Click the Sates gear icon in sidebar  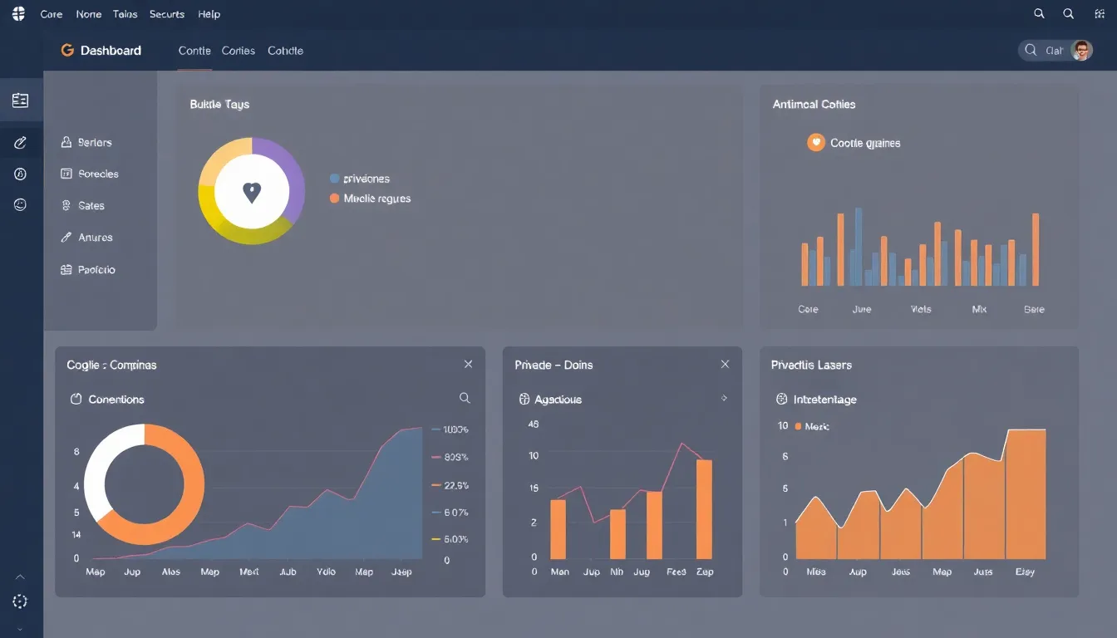pyautogui.click(x=66, y=205)
